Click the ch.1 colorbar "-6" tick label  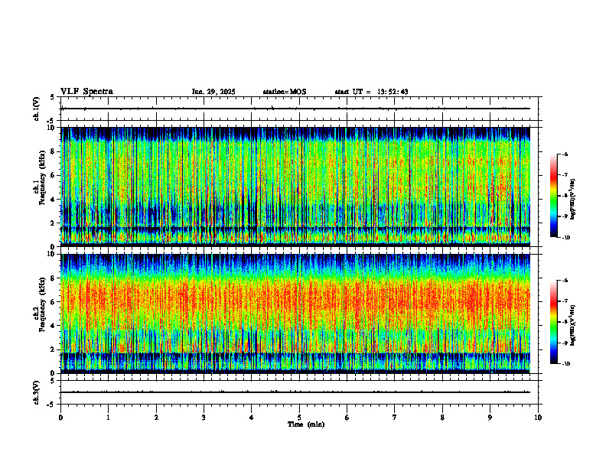[565, 154]
